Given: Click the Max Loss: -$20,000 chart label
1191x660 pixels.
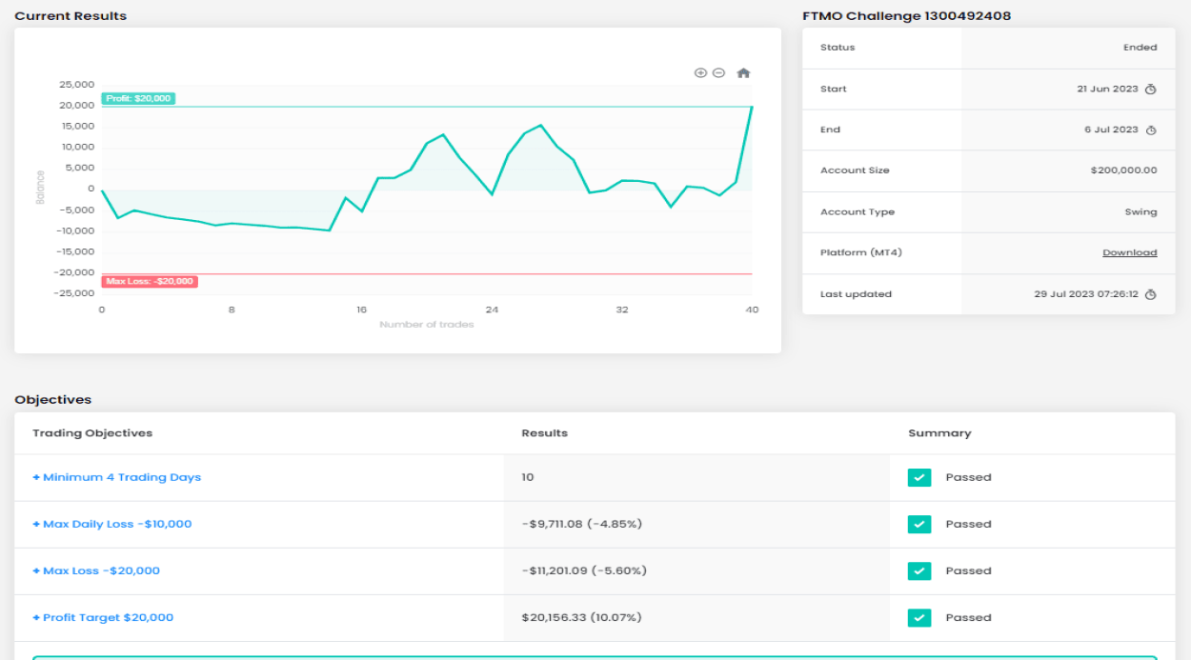Looking at the screenshot, I should [150, 282].
